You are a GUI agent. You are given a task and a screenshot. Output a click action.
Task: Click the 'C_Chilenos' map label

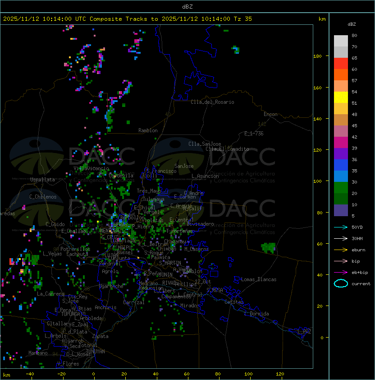pyautogui.click(x=43, y=197)
